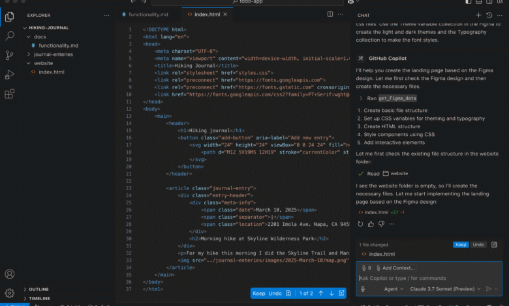Open the Source Control view

tap(9, 55)
